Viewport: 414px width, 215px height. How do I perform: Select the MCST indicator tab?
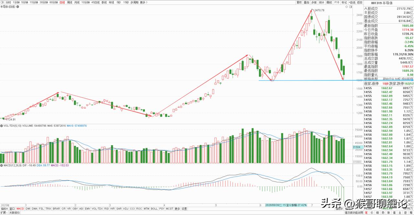[x=169, y=209]
